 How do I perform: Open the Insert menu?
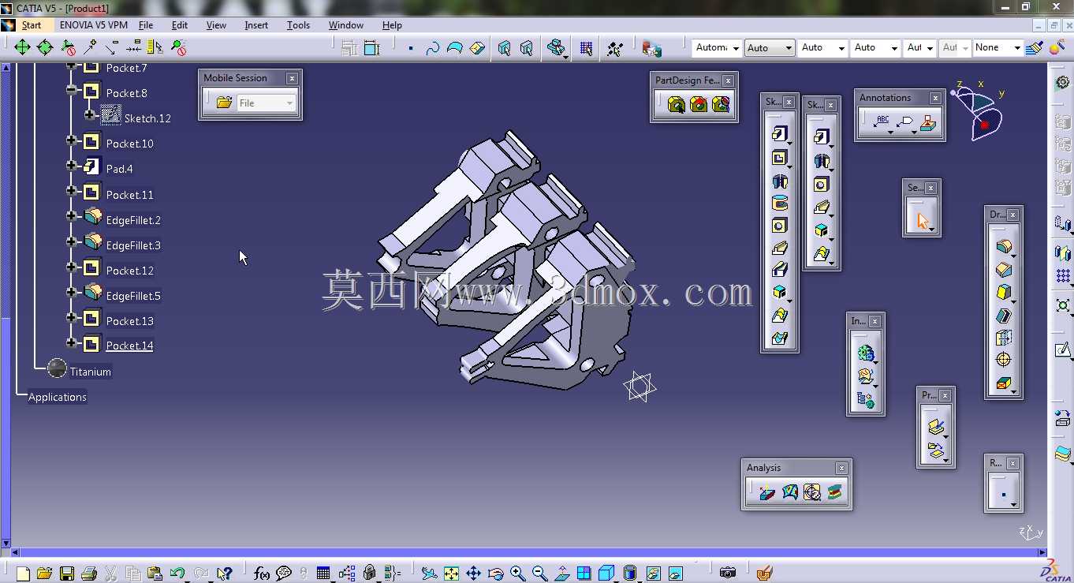256,25
